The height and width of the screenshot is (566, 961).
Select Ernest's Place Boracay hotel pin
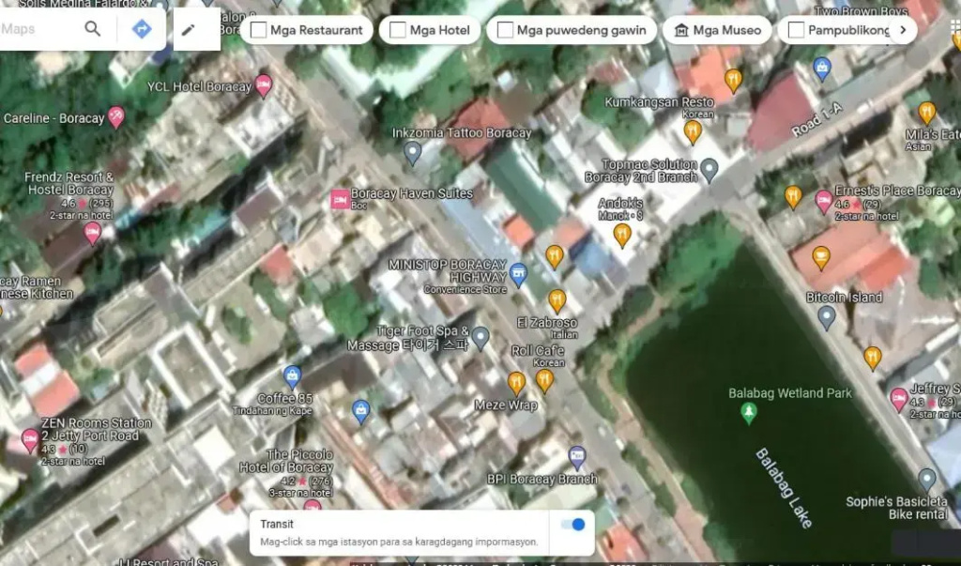pyautogui.click(x=824, y=201)
